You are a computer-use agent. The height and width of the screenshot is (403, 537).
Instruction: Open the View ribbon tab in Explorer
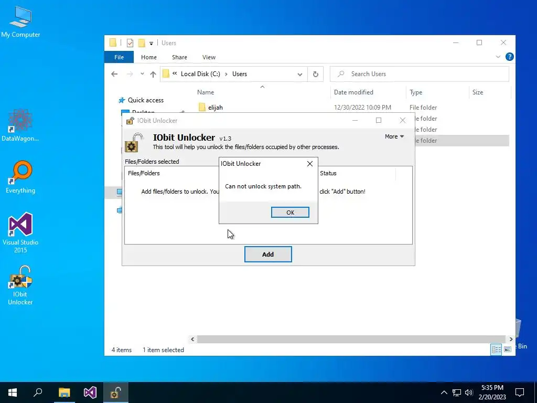(209, 57)
